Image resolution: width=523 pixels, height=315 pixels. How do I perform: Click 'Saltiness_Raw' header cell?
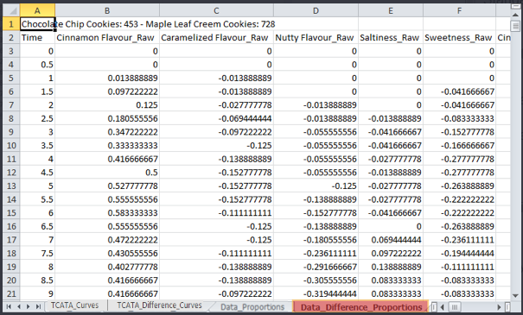[391, 38]
